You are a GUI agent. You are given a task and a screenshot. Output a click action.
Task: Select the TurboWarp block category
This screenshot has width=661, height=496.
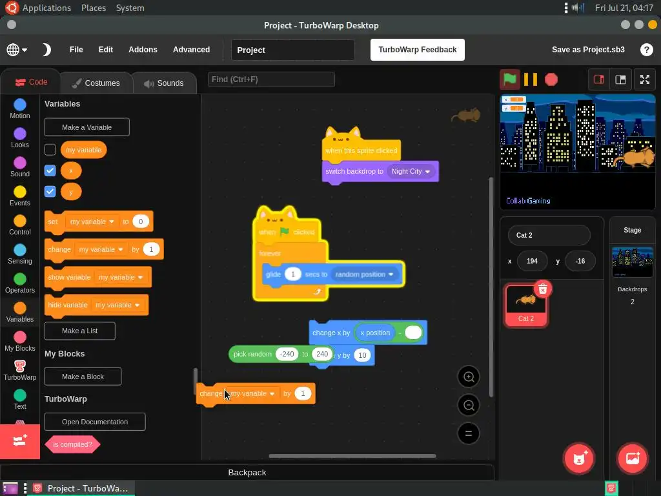pyautogui.click(x=20, y=371)
